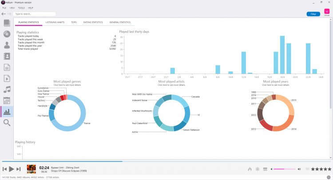Click the blue Filter button
This screenshot has height=180, width=333.
click(x=313, y=14)
